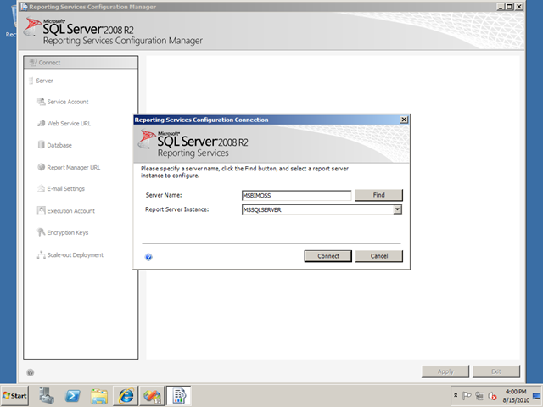Image resolution: width=543 pixels, height=407 pixels.
Task: Open the dialog's blue help icon
Action: (148, 257)
